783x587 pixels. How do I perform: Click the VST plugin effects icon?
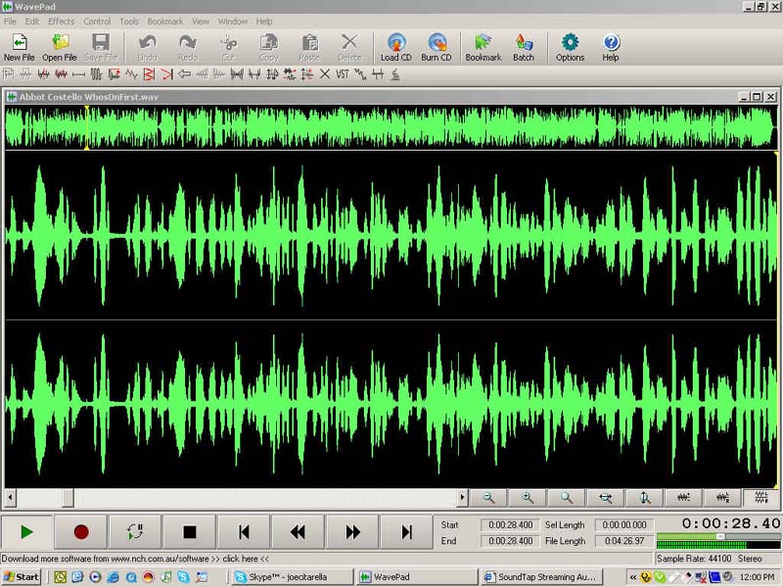point(342,74)
